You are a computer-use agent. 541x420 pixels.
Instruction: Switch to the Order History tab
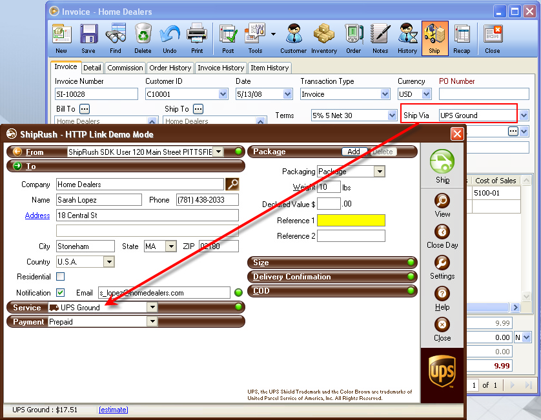(170, 68)
